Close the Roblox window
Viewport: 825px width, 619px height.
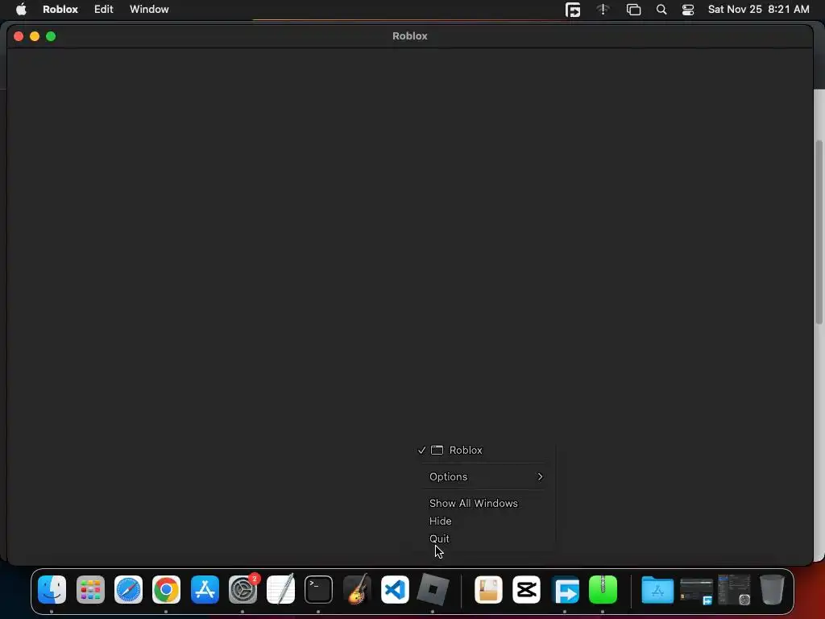19,36
